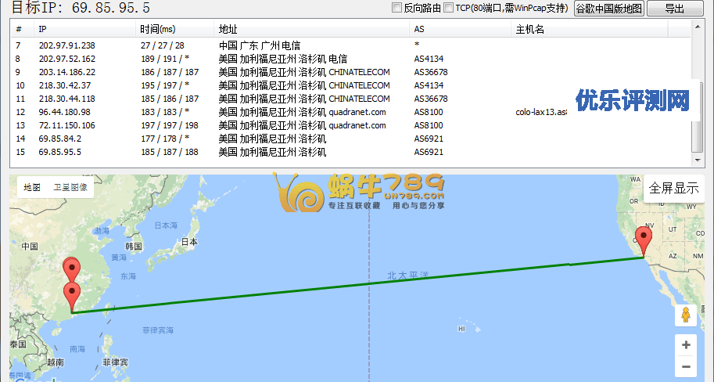Click the address 中国 广东 广州 电信

coord(260,45)
